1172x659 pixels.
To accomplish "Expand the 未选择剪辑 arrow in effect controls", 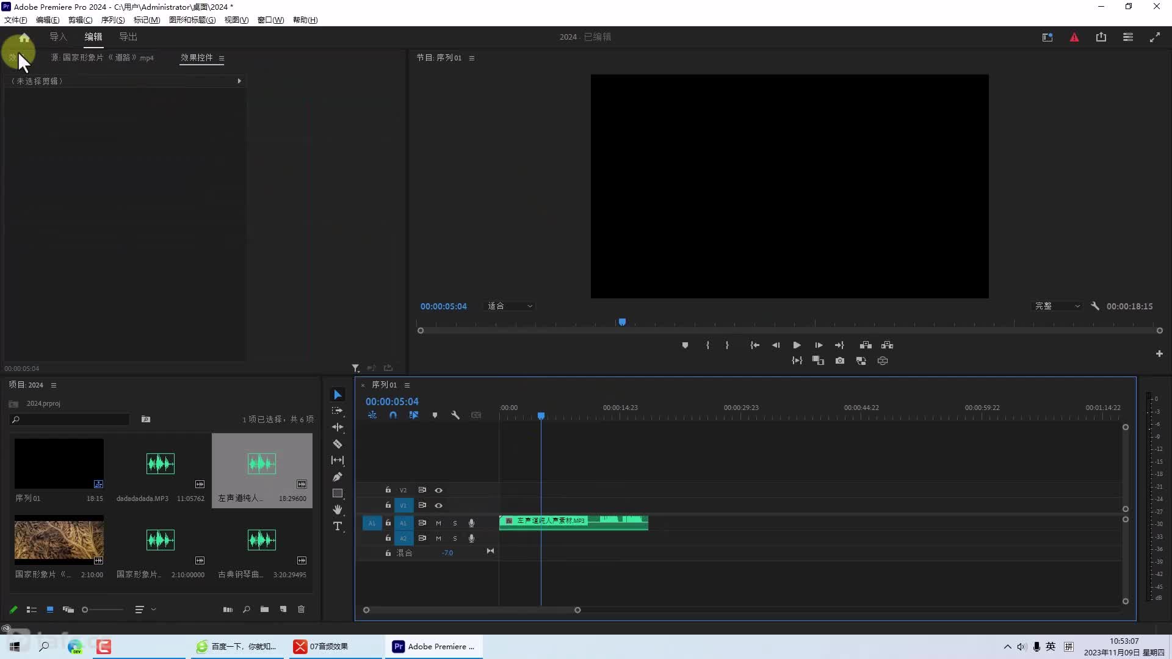I will [x=239, y=81].
